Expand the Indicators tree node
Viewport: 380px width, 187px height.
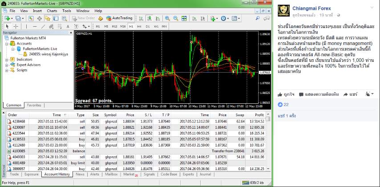click(7, 60)
